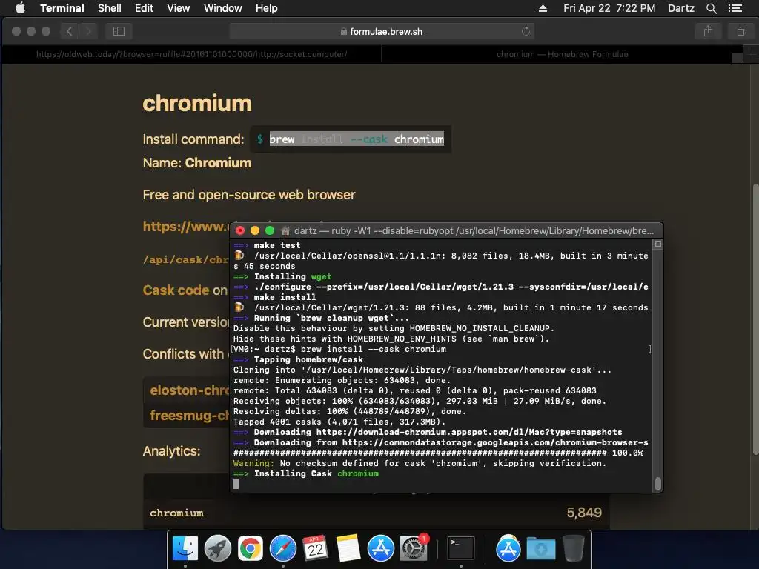Open the Terminal application menu
This screenshot has height=569, width=759.
[62, 8]
